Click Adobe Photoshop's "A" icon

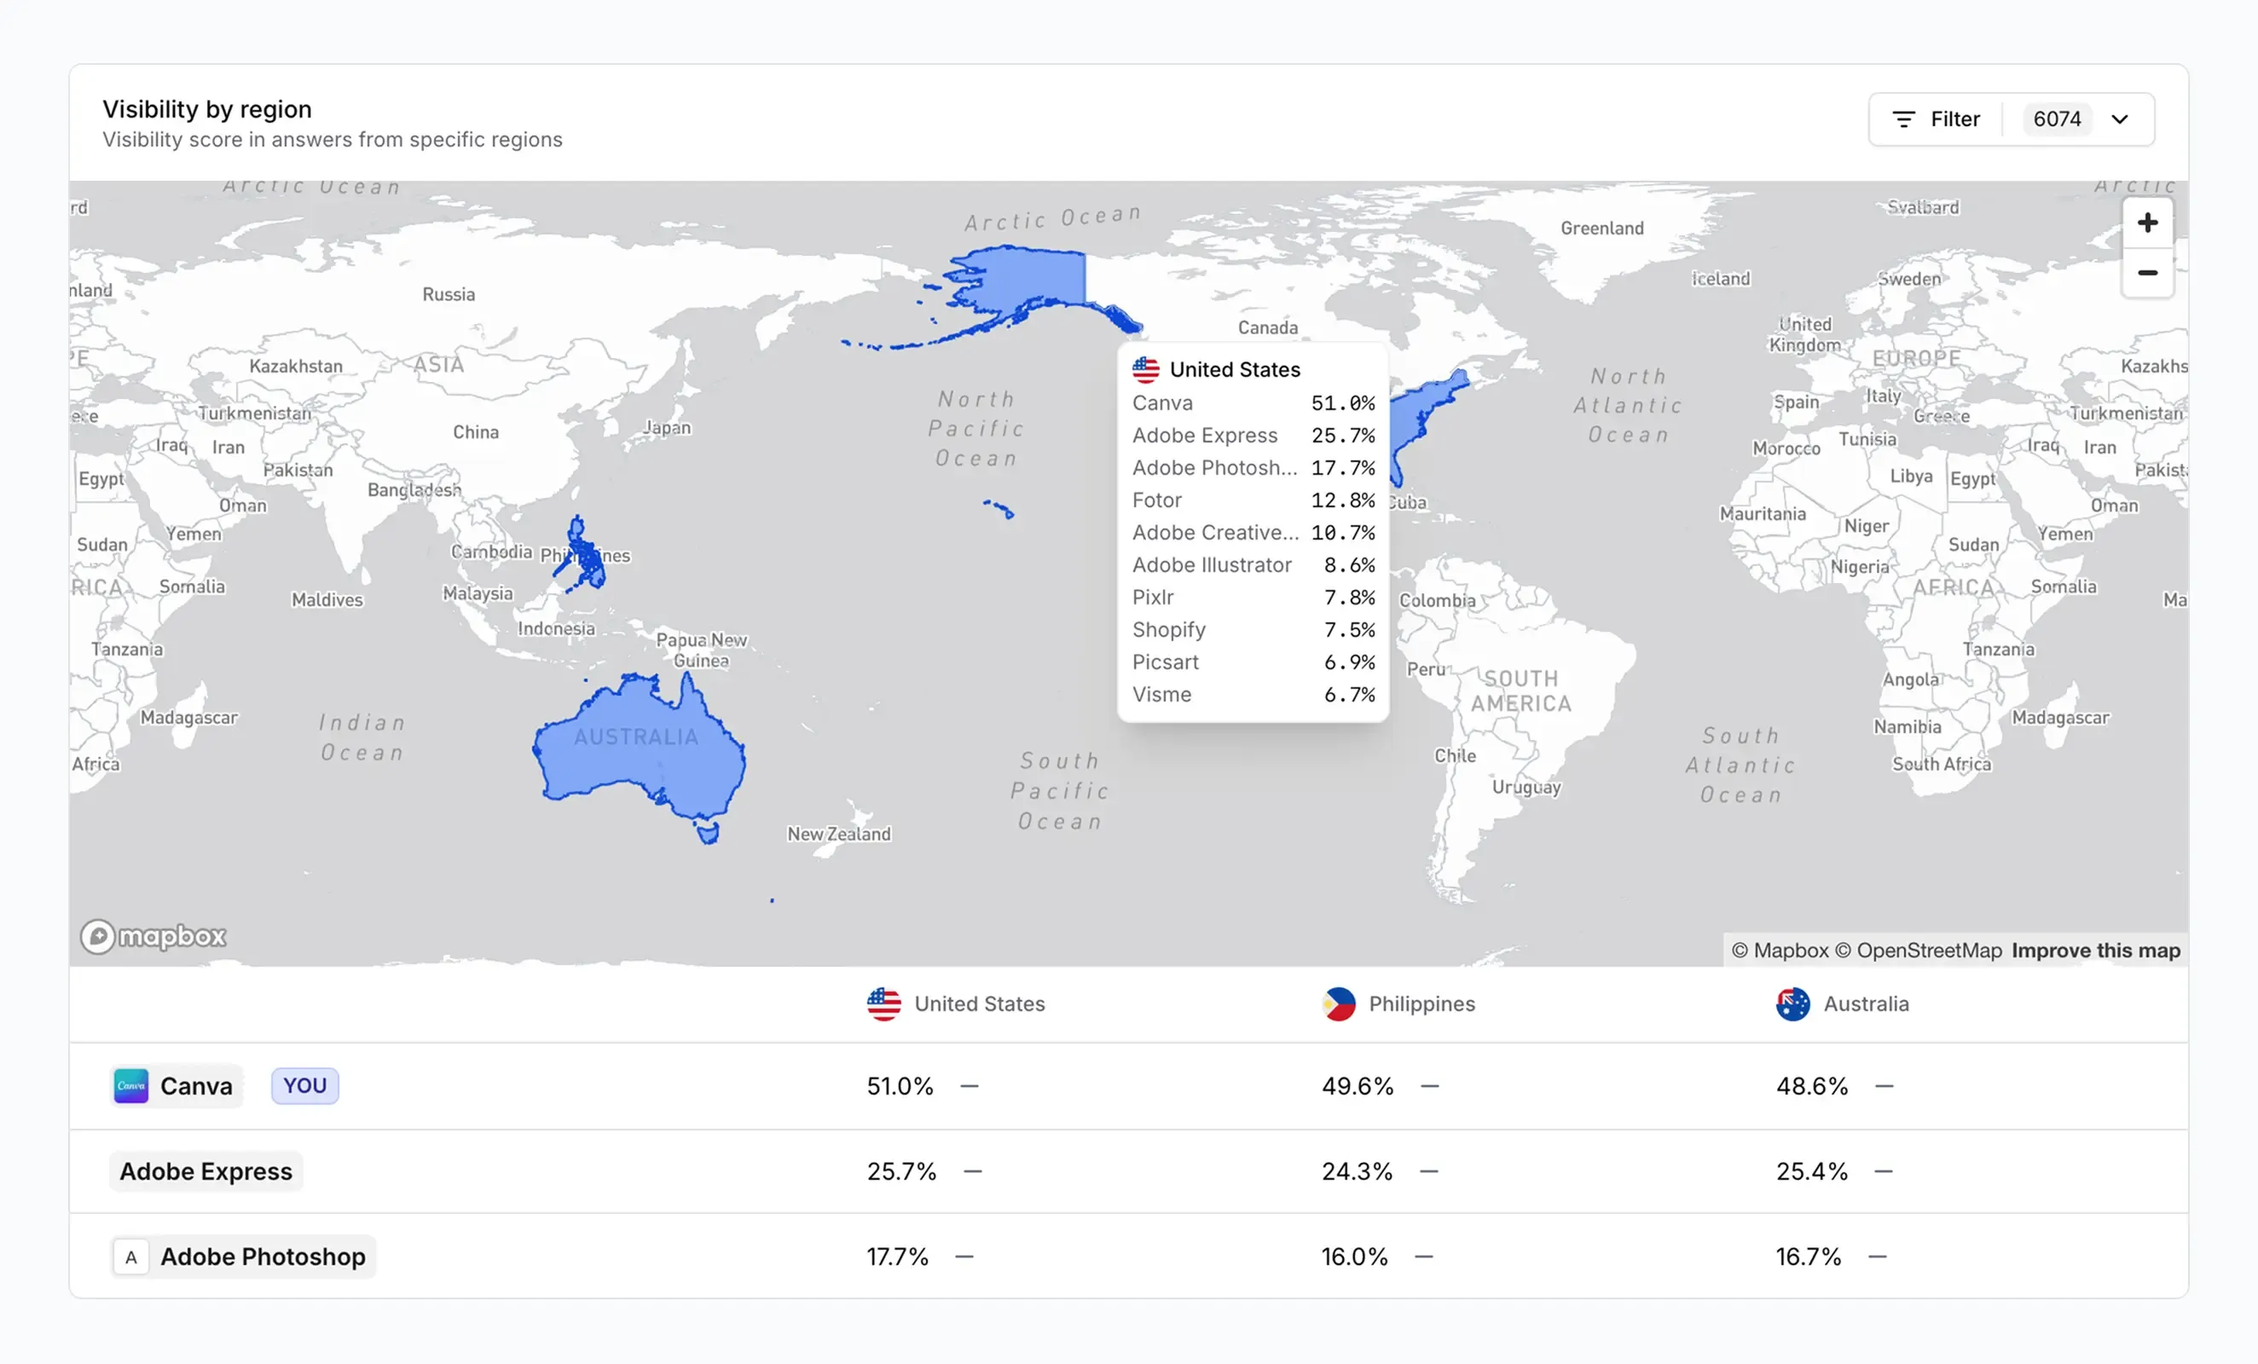point(130,1256)
